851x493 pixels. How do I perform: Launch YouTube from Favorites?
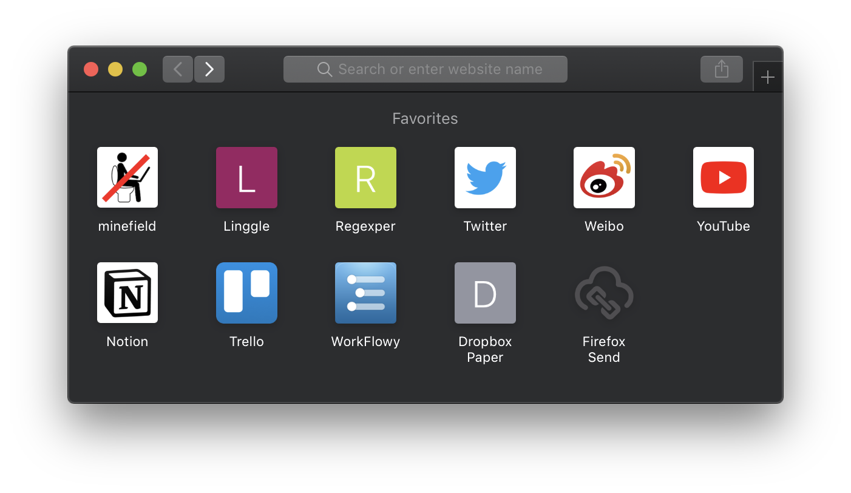[x=723, y=177]
